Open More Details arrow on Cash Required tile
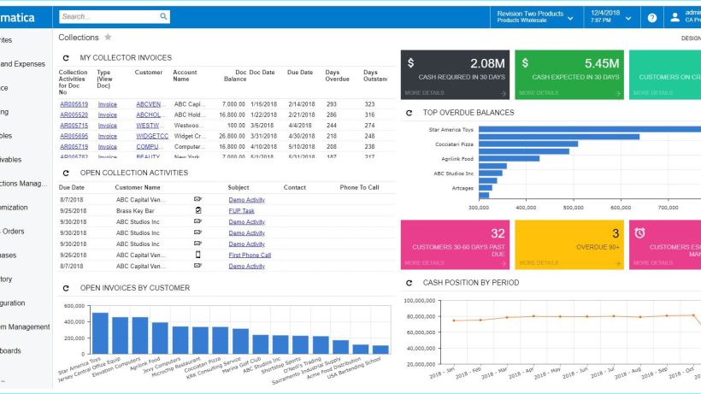701x394 pixels. tap(504, 93)
